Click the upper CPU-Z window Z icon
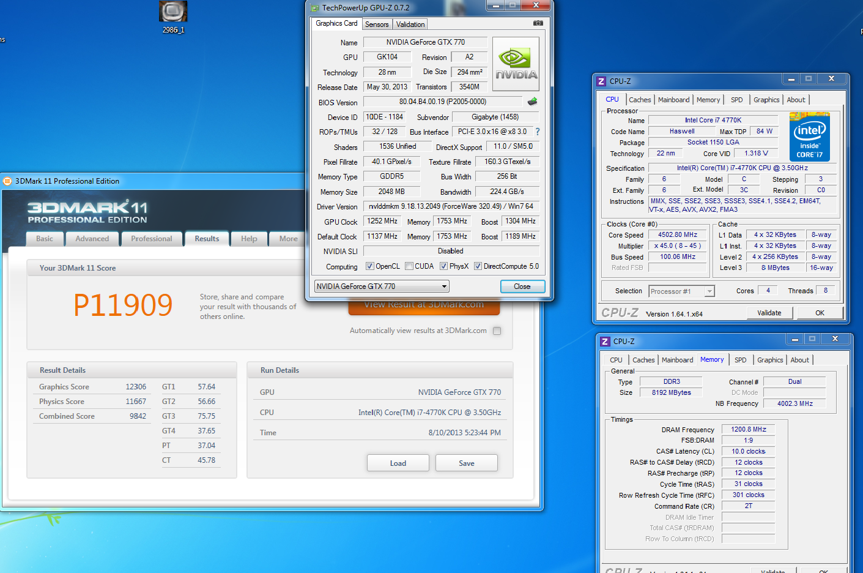The image size is (863, 573). coord(601,81)
